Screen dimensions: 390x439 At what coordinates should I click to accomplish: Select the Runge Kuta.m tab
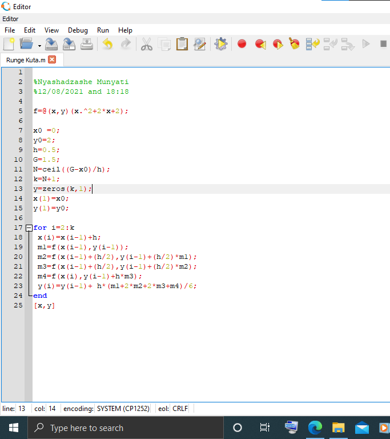[x=26, y=59]
